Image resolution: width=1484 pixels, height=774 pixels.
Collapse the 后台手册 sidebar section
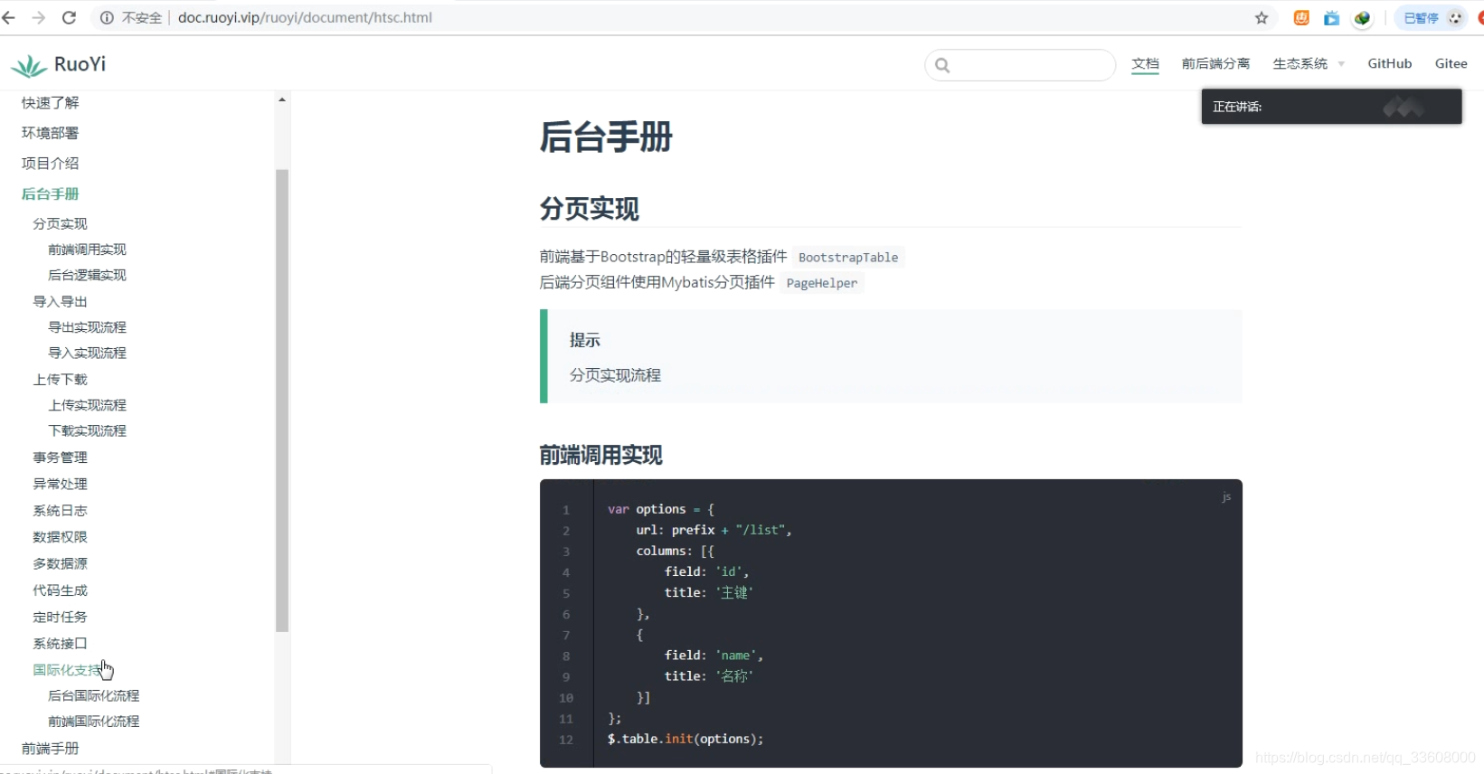click(51, 194)
